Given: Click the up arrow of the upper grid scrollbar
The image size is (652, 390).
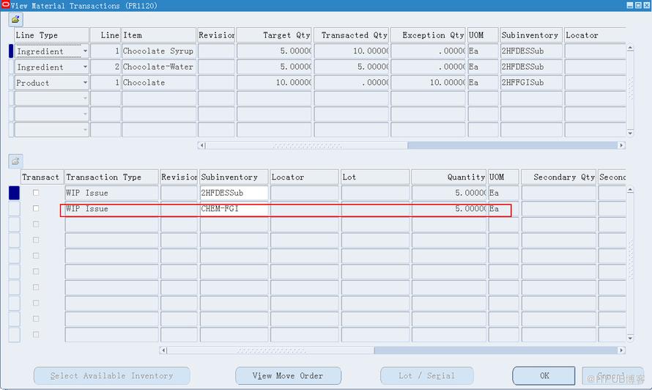Looking at the screenshot, I should click(x=630, y=48).
